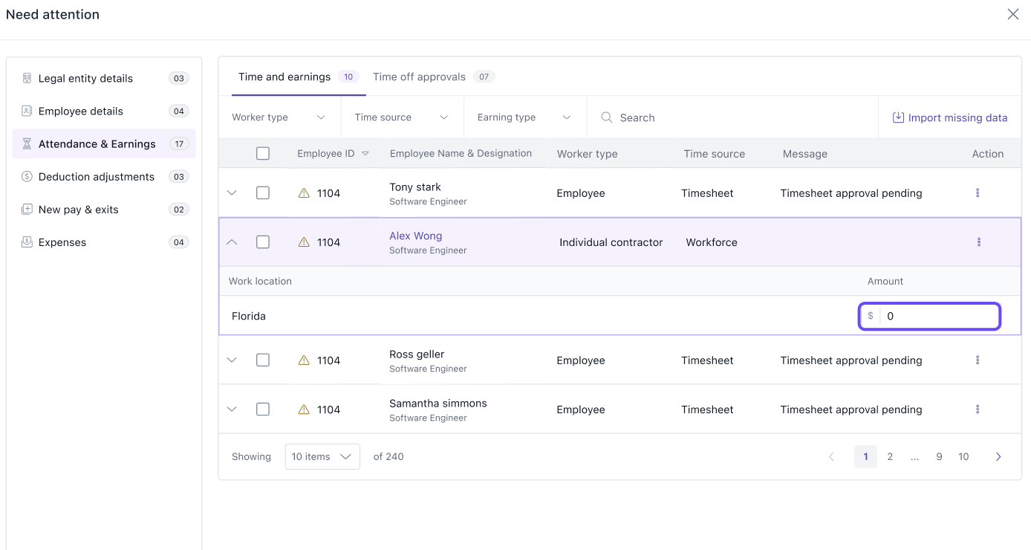This screenshot has height=550, width=1031.
Task: Tick the select-all checkbox in table header
Action: (263, 154)
